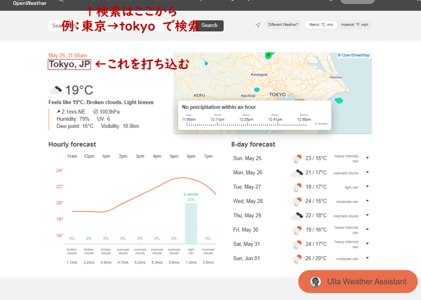Click the 3pm hourly column label

point(140,156)
